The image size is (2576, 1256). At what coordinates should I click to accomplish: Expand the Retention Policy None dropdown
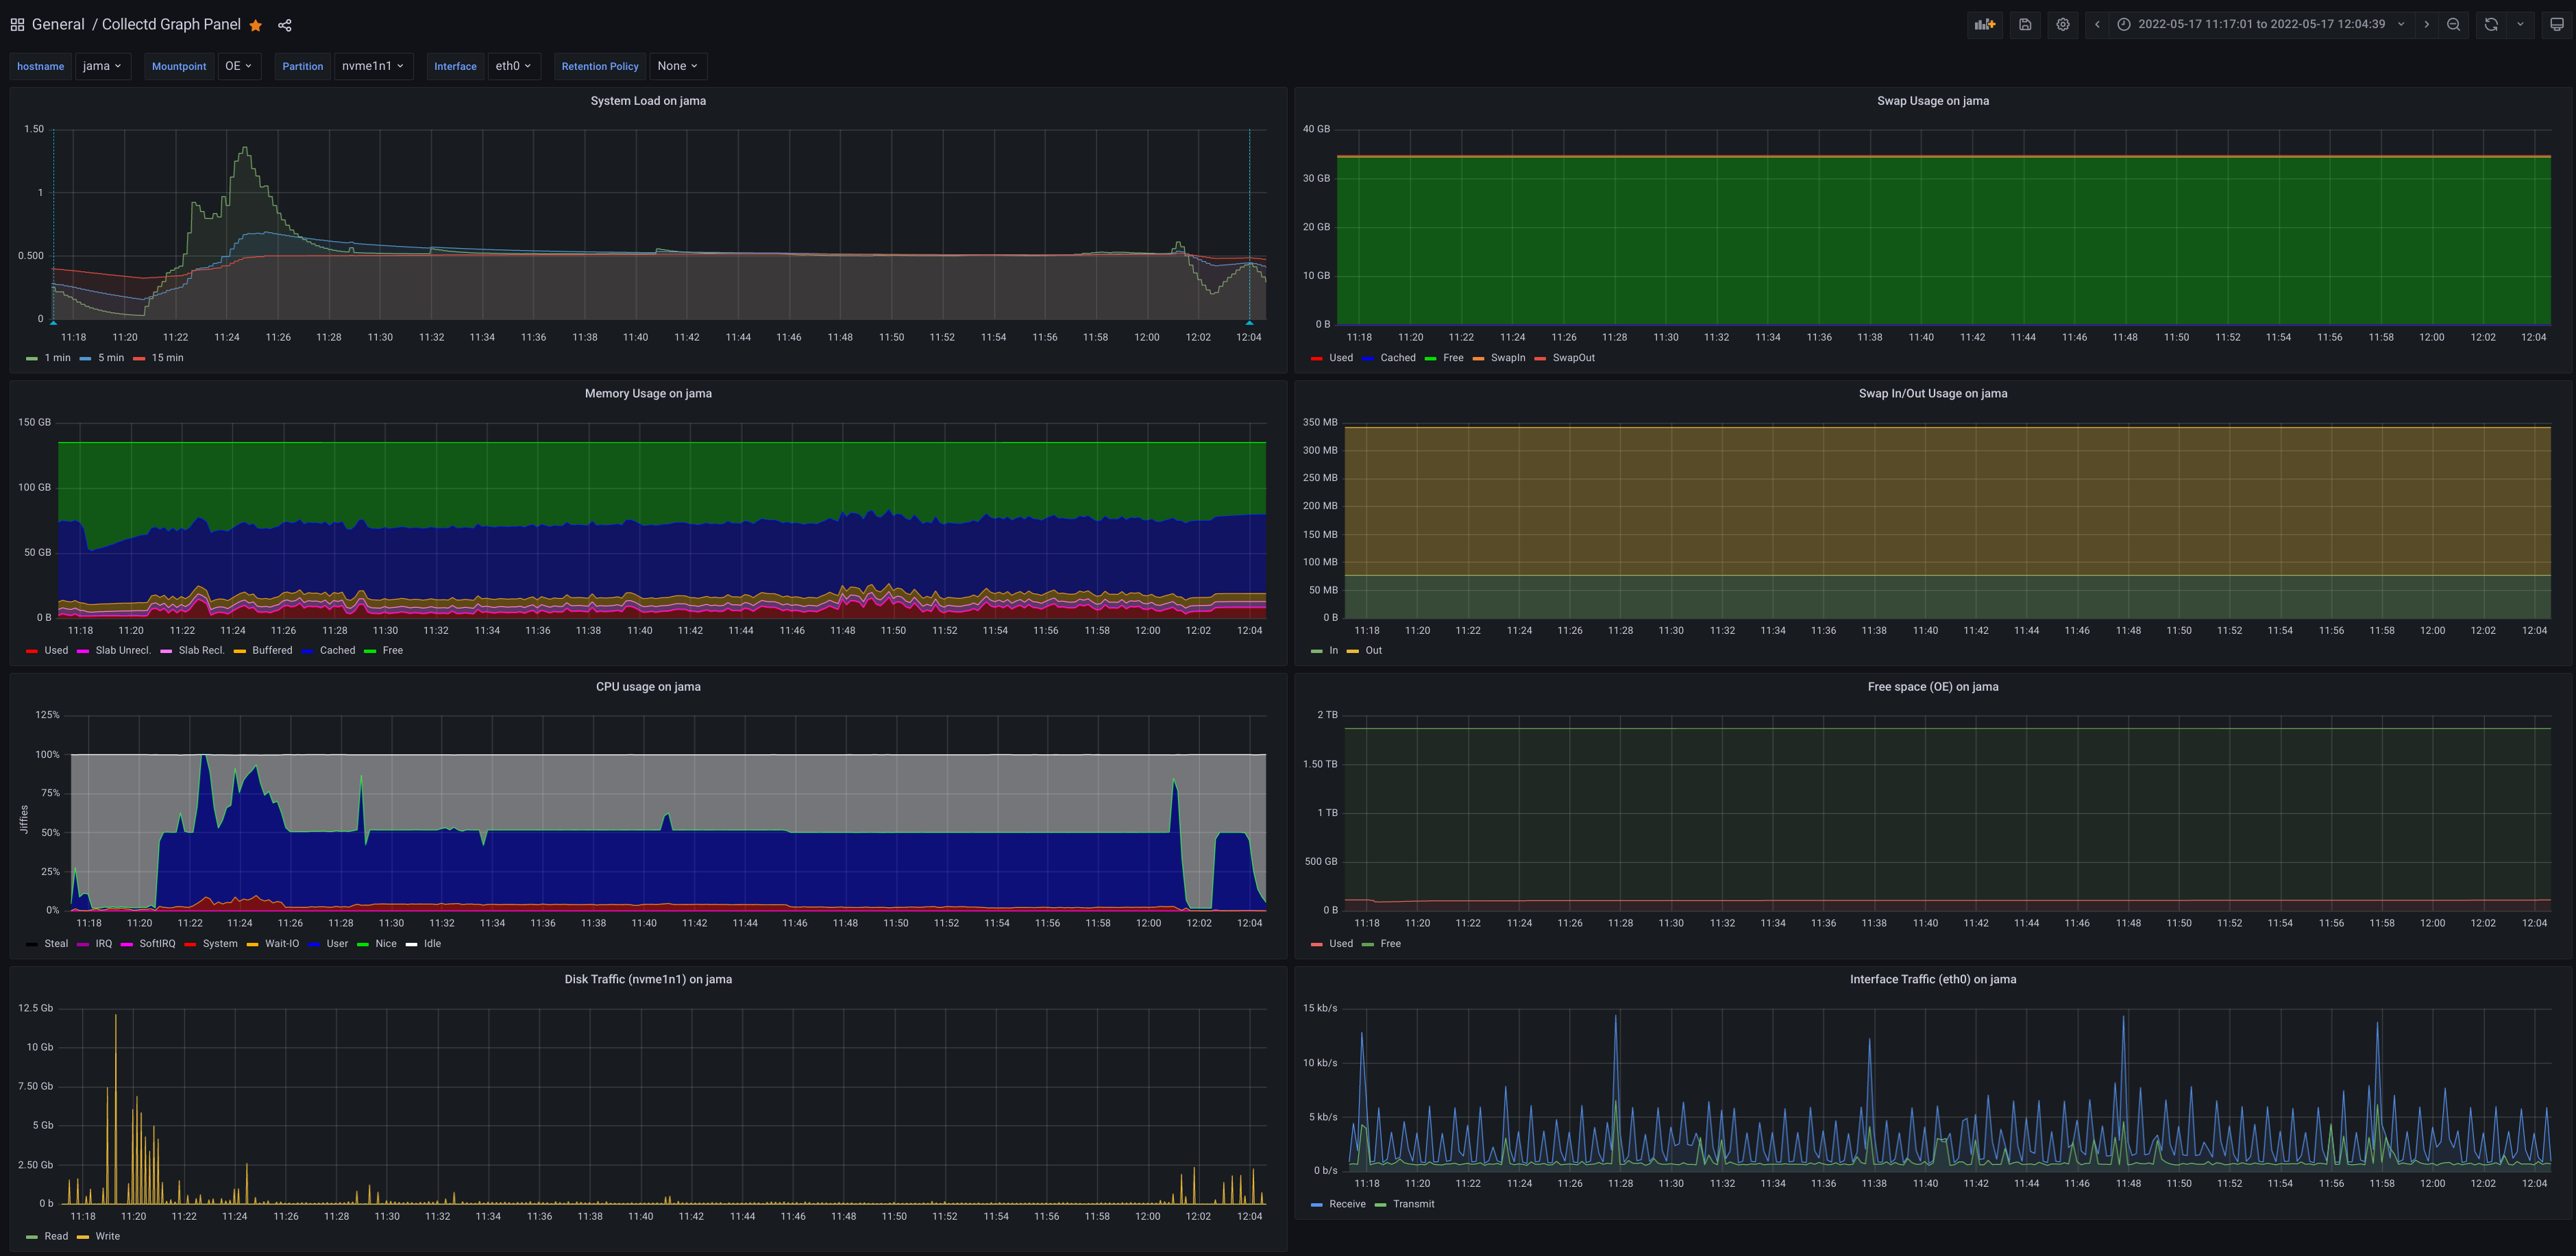[675, 66]
